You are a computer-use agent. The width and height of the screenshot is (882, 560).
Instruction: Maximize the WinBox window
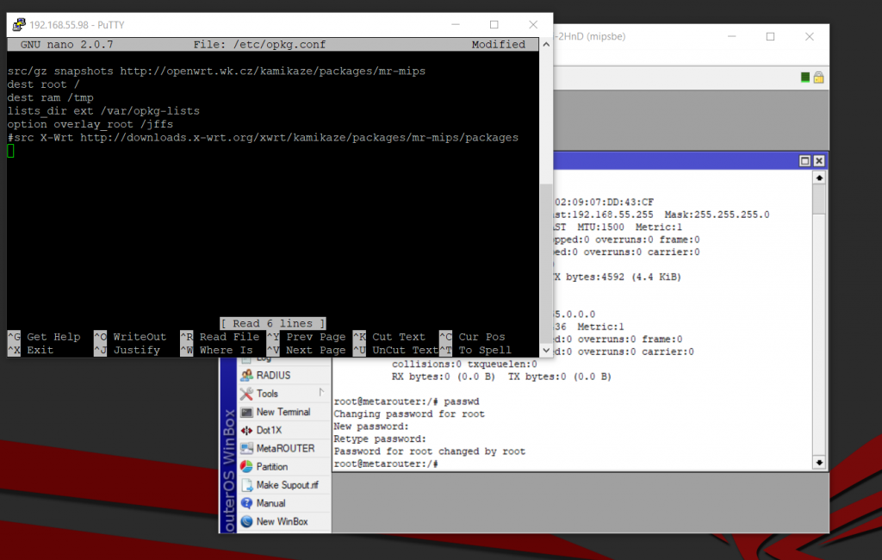point(771,36)
